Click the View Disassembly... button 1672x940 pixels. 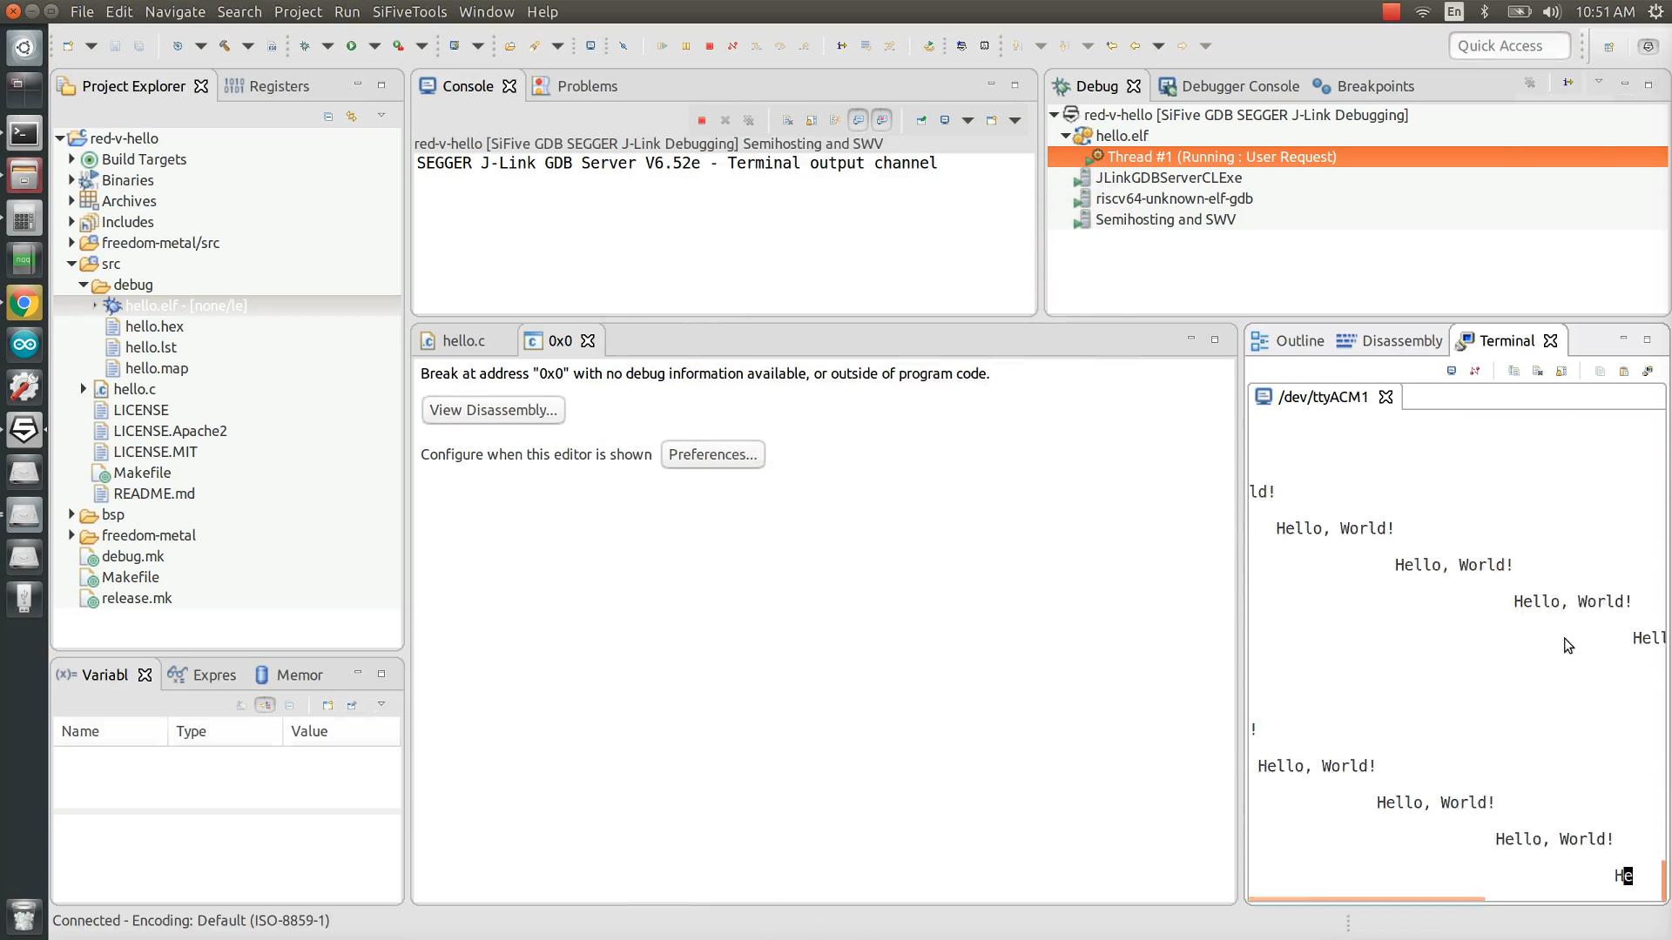(x=493, y=410)
